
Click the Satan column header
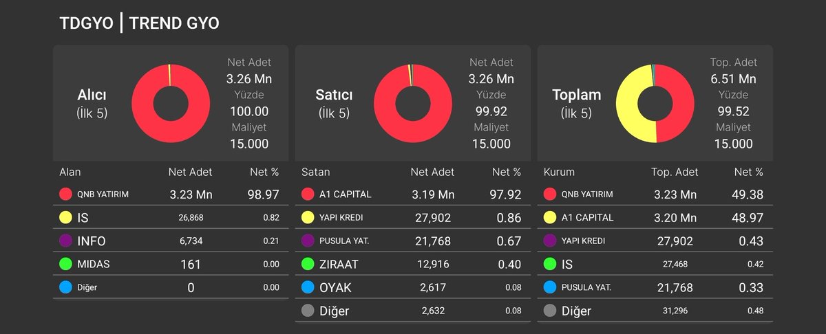pyautogui.click(x=316, y=172)
